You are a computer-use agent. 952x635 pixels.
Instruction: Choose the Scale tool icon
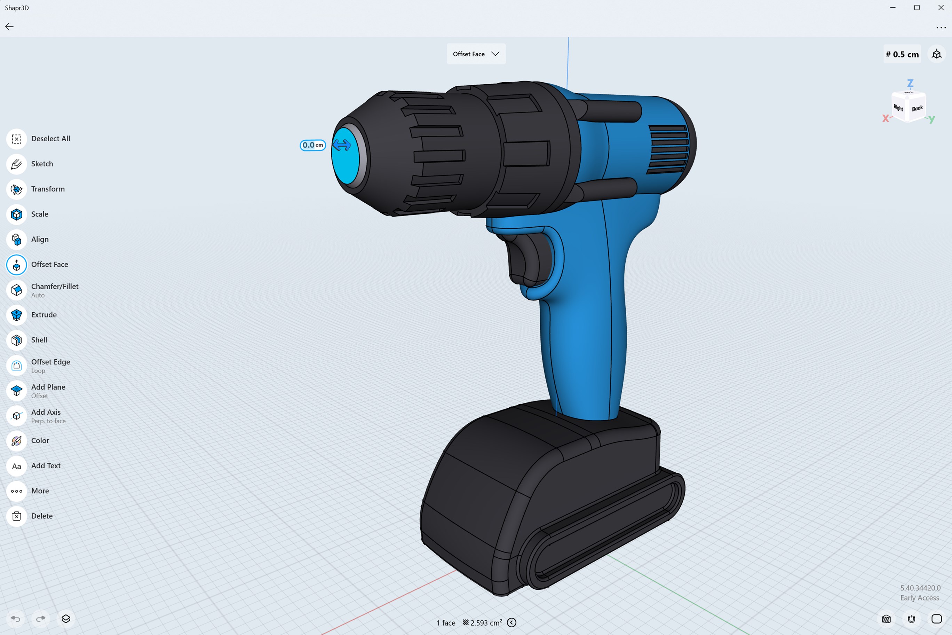[x=17, y=214]
